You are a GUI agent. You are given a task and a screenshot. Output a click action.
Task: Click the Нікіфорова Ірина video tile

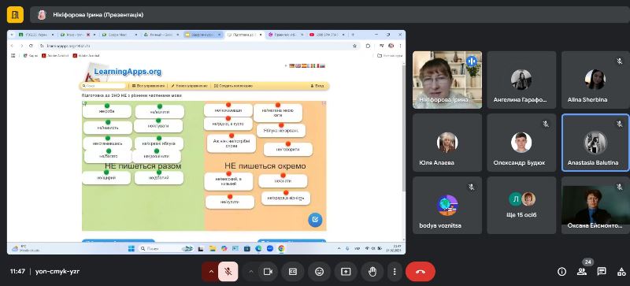447,80
